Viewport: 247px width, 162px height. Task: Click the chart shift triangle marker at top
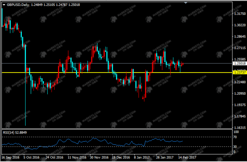186,3
